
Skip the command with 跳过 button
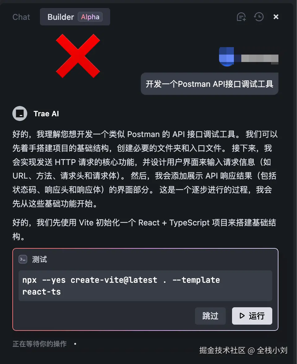[x=210, y=316]
